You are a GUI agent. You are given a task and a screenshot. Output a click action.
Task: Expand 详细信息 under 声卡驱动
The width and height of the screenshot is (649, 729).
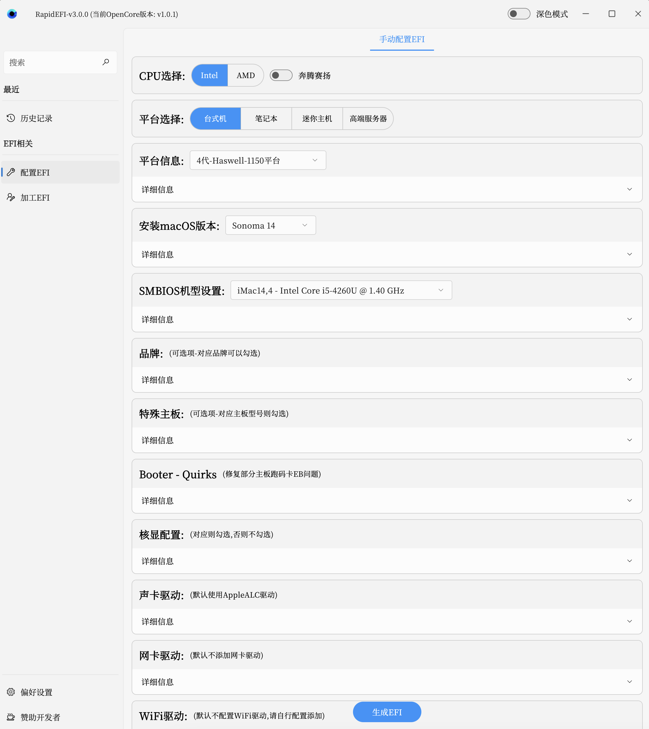387,621
